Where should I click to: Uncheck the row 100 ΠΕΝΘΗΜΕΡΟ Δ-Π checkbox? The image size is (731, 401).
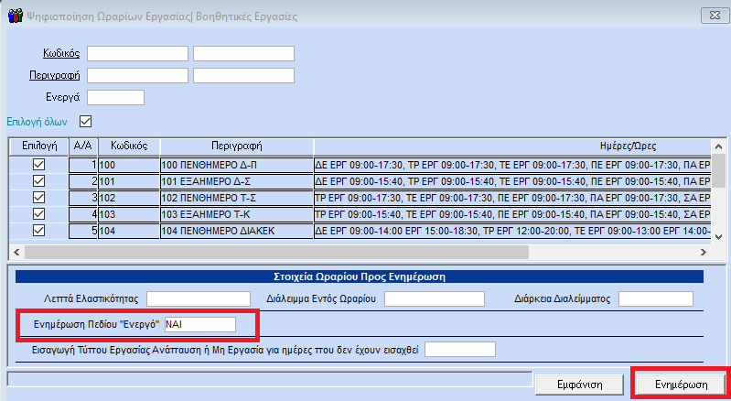coord(38,164)
